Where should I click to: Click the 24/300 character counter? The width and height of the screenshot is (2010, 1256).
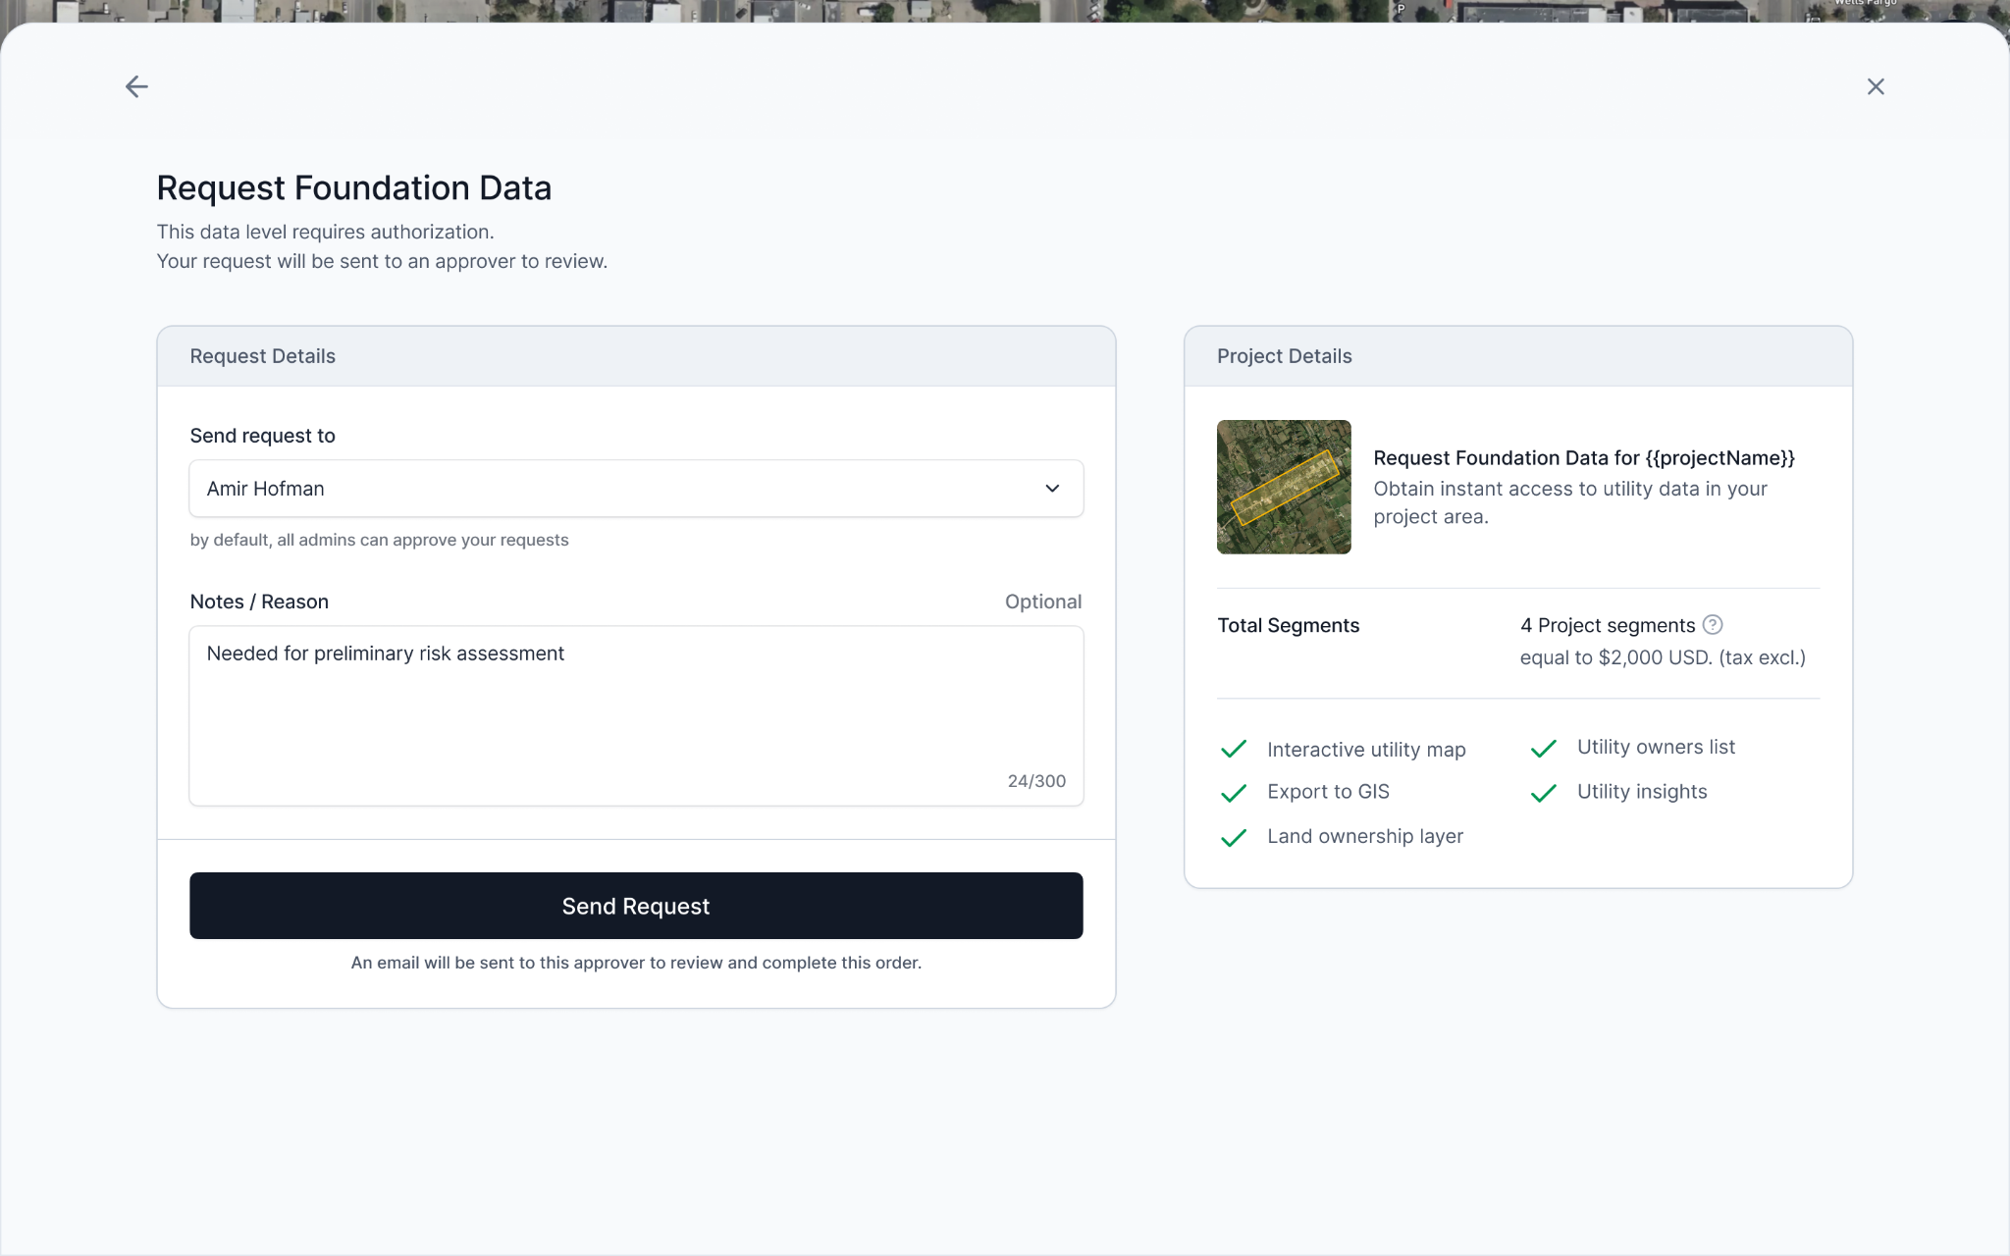tap(1036, 781)
